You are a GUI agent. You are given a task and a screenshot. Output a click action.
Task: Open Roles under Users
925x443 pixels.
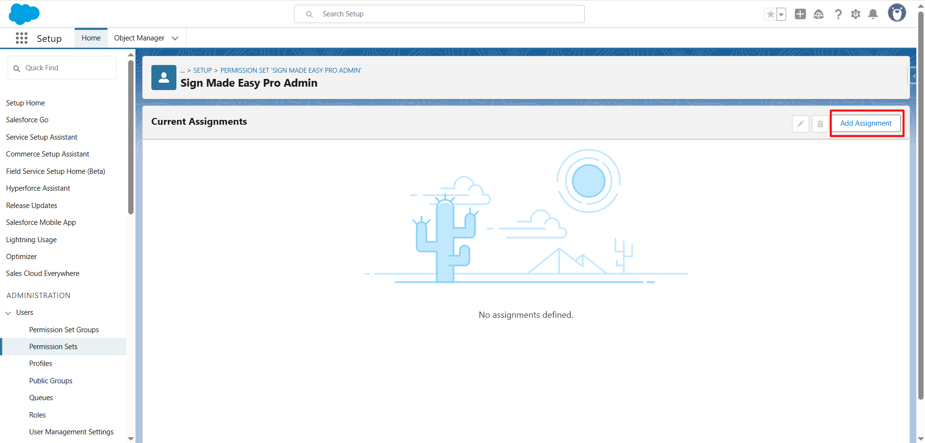[38, 415]
